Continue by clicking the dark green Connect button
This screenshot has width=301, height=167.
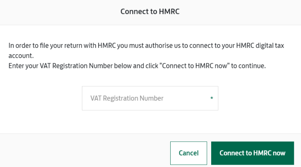pyautogui.click(x=252, y=153)
